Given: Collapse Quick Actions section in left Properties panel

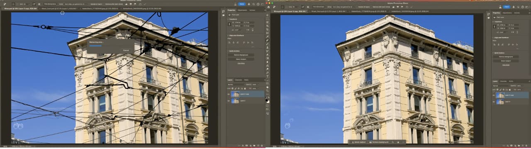Looking at the screenshot, I should point(228,51).
